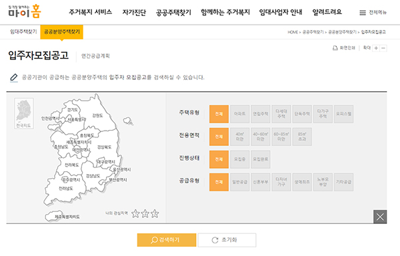
Task: Open 공공주택찾기 menu
Action: click(173, 12)
